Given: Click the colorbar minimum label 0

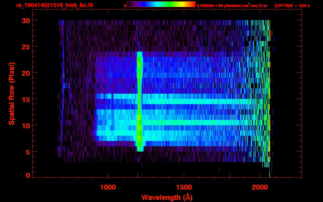Looking at the screenshot, I should coord(125,6).
